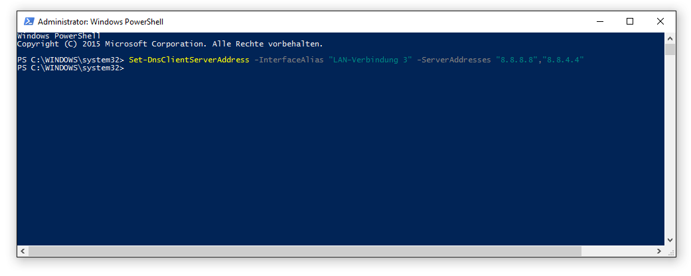Click the vertical scrollbar up arrow
Screen dimensions: 691x276
670,38
